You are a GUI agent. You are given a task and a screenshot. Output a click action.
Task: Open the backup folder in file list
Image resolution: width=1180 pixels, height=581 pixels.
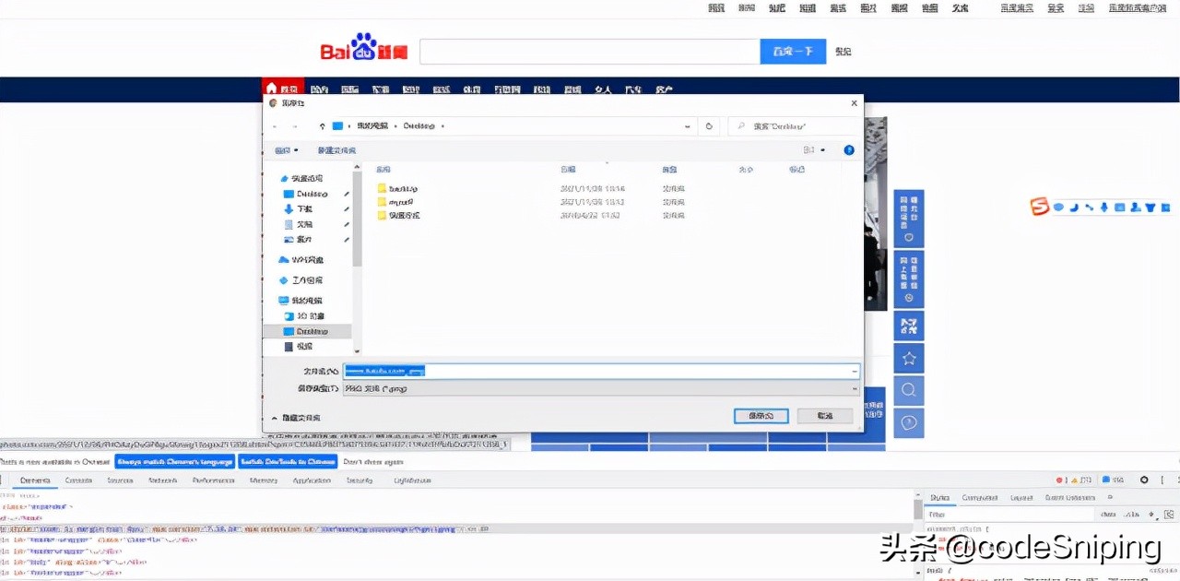404,188
